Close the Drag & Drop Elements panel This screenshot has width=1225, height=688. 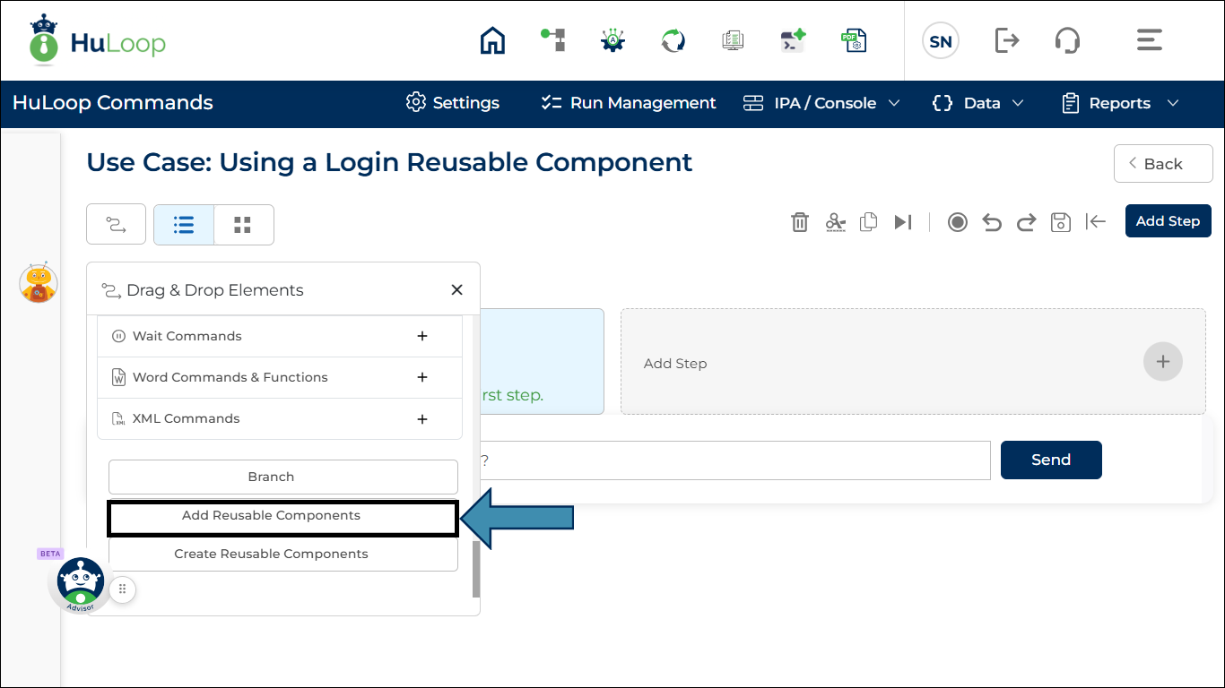coord(456,289)
